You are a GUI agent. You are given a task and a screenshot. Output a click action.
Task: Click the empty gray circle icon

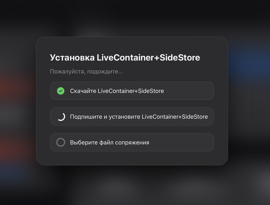point(61,142)
